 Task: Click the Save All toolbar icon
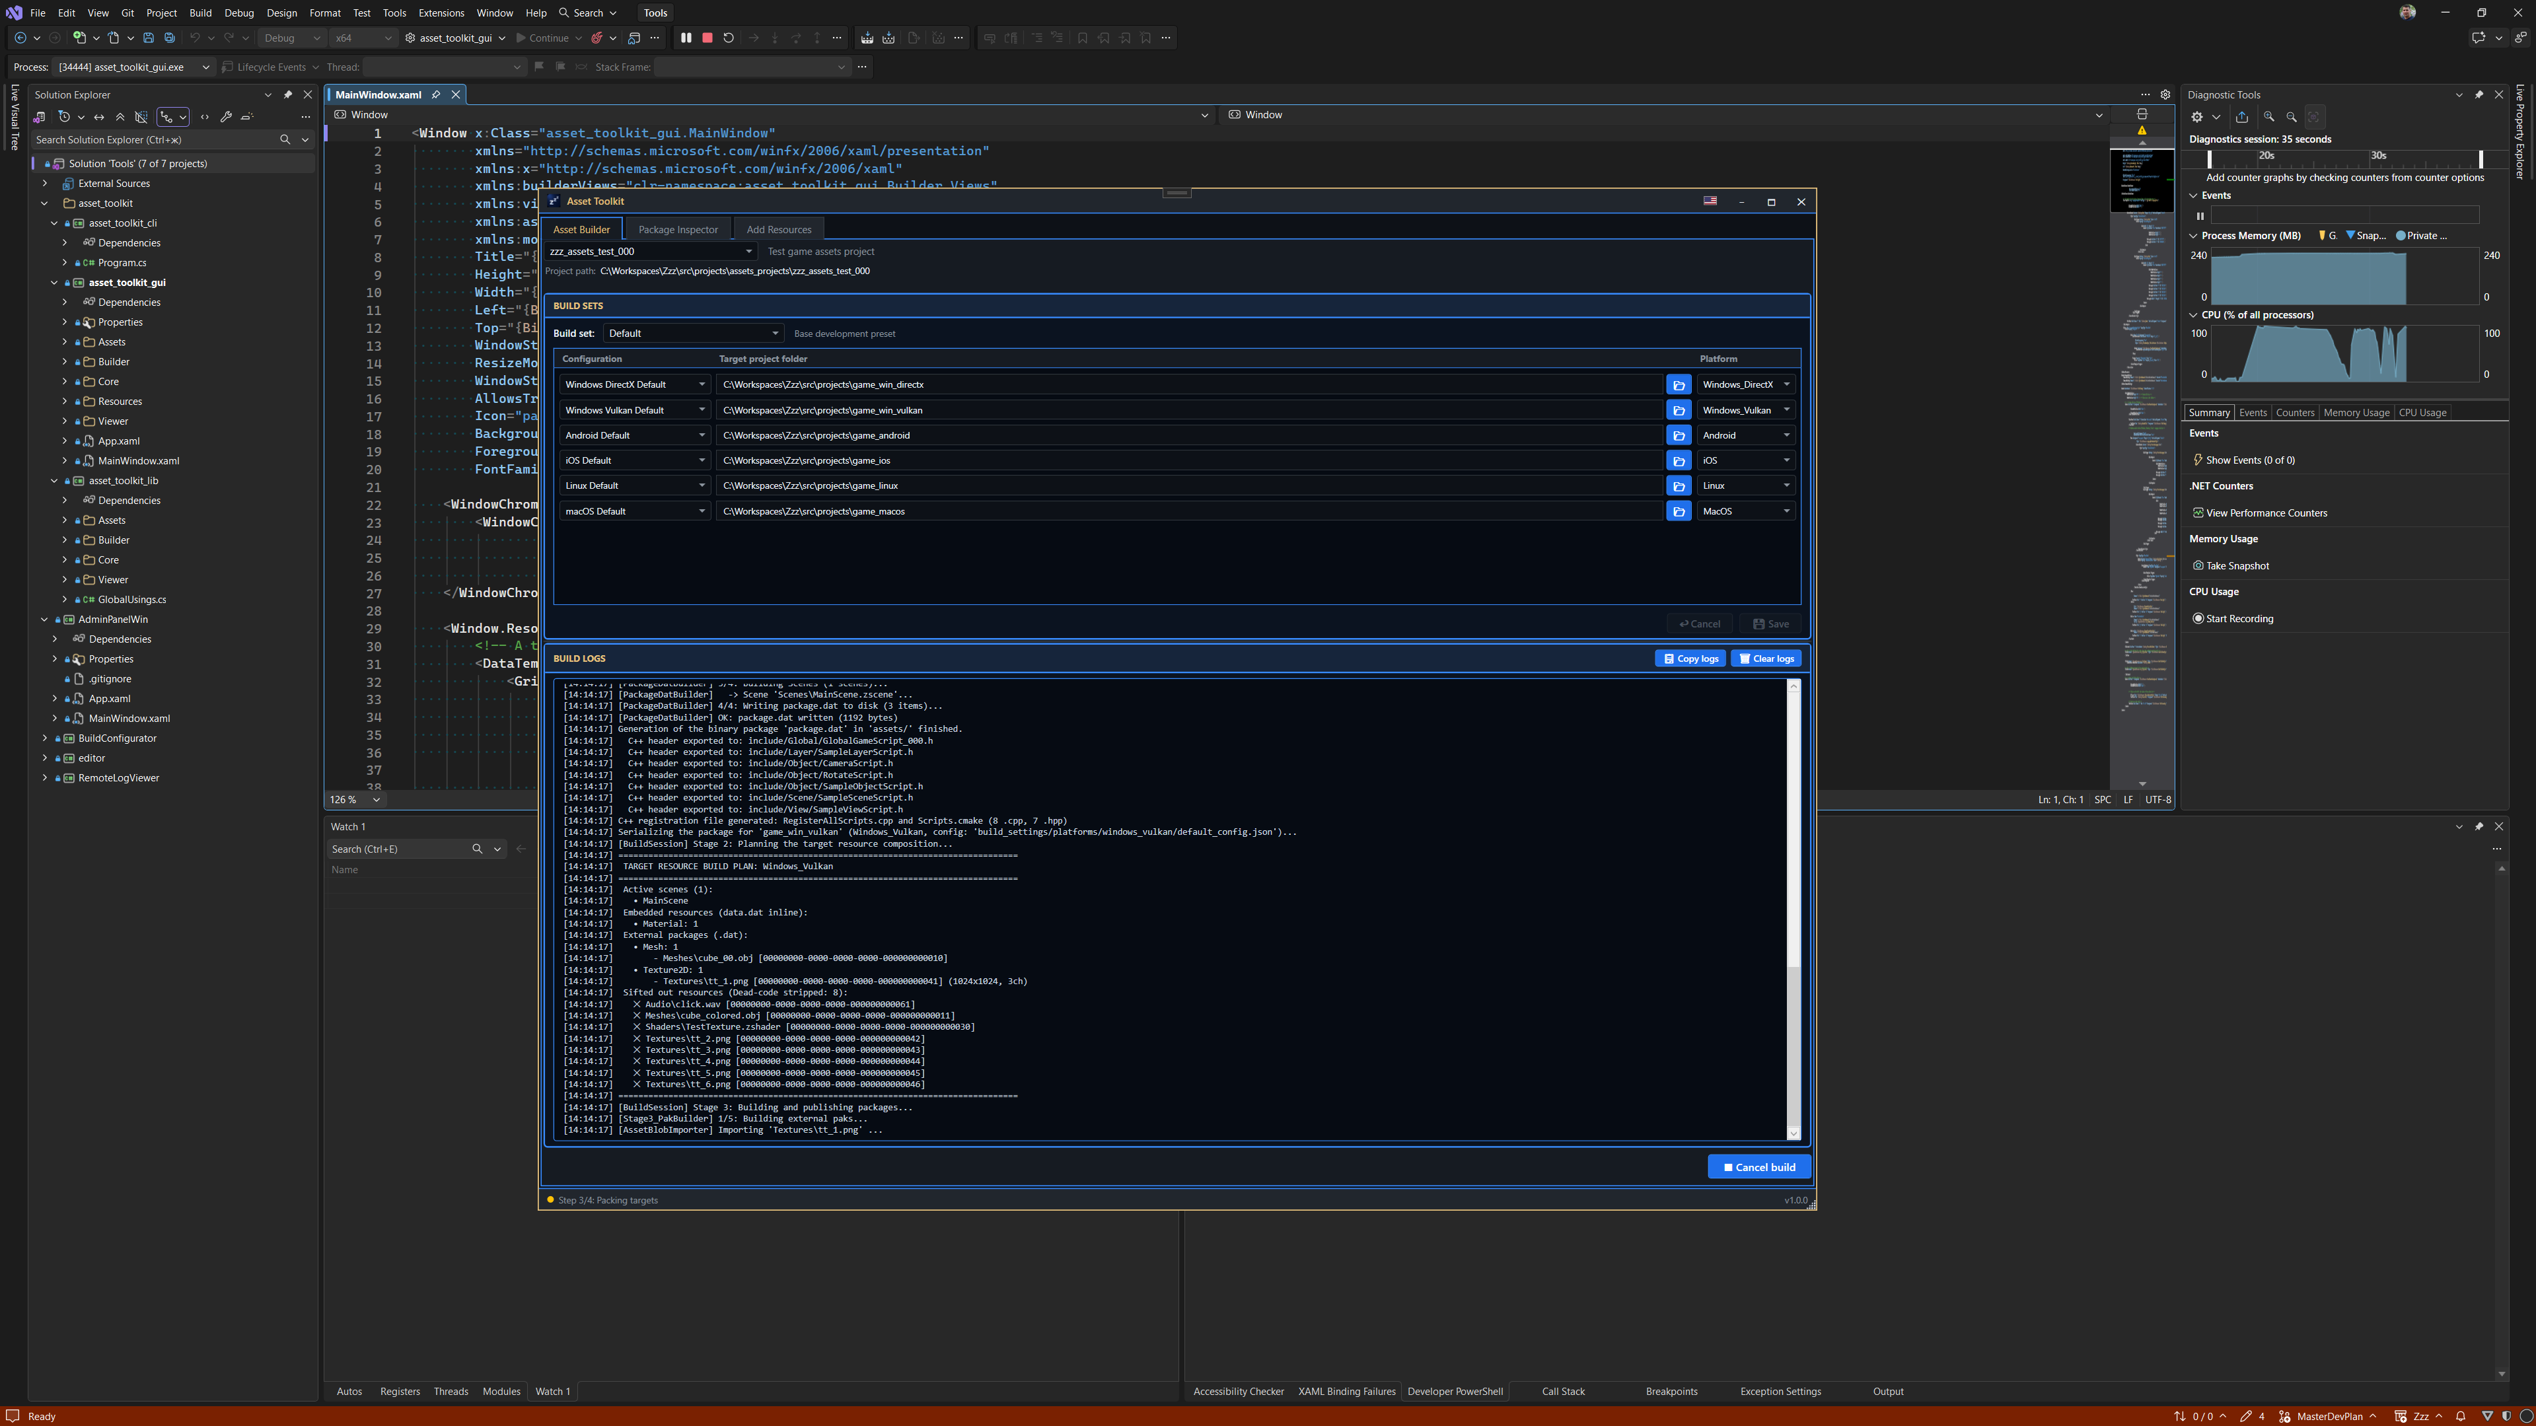pyautogui.click(x=169, y=38)
